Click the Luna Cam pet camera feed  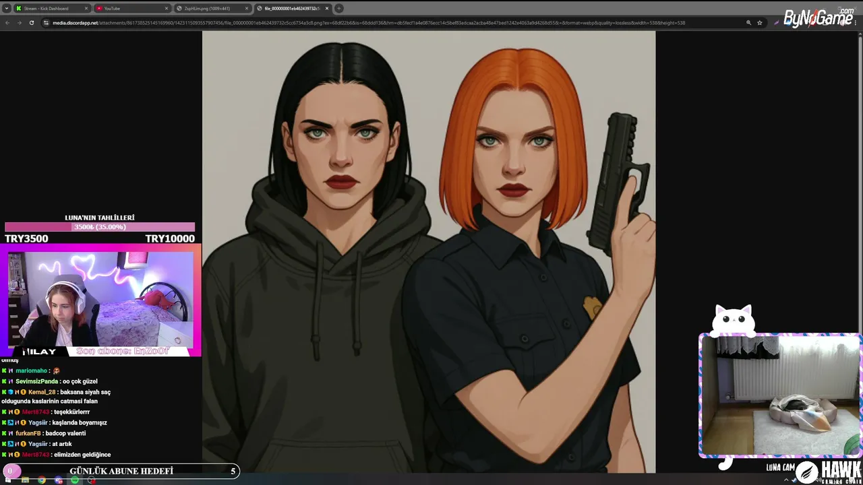(x=781, y=395)
